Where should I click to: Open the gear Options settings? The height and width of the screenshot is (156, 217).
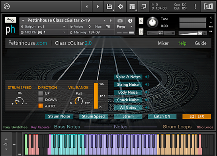point(121,6)
